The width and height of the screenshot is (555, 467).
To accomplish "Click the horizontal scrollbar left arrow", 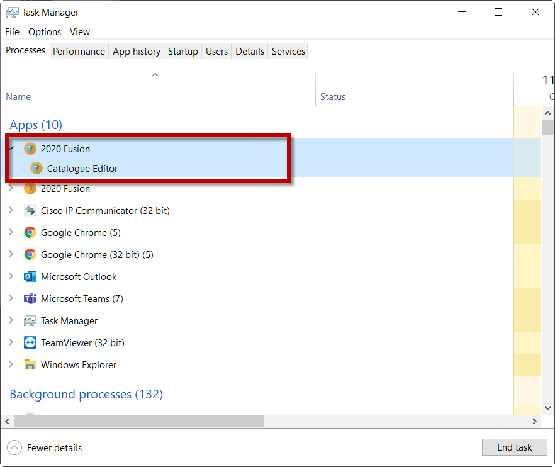I will pos(8,421).
